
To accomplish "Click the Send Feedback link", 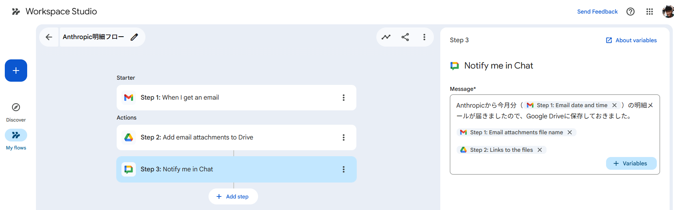I will pyautogui.click(x=597, y=12).
